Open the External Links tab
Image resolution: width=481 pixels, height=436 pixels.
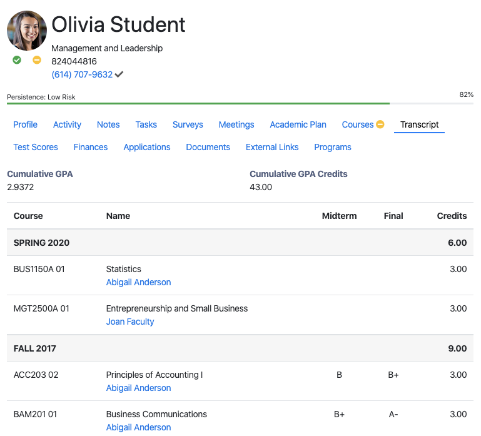click(272, 147)
